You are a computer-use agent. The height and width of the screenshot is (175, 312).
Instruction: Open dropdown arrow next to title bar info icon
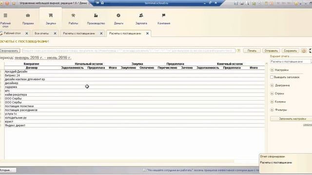[300, 3]
